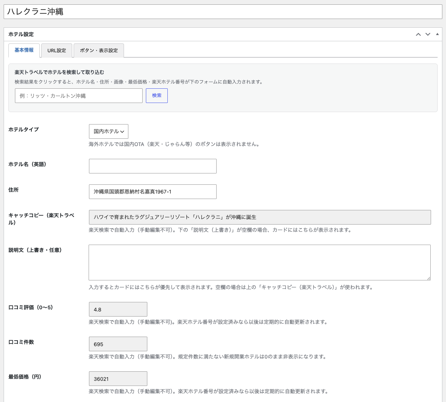Select the 基本情報 tab
Screen dimensions: 446x402
click(x=24, y=50)
